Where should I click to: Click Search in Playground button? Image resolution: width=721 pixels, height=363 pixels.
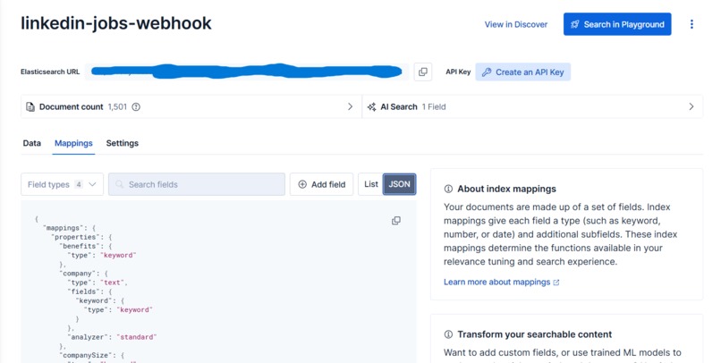[x=617, y=24]
